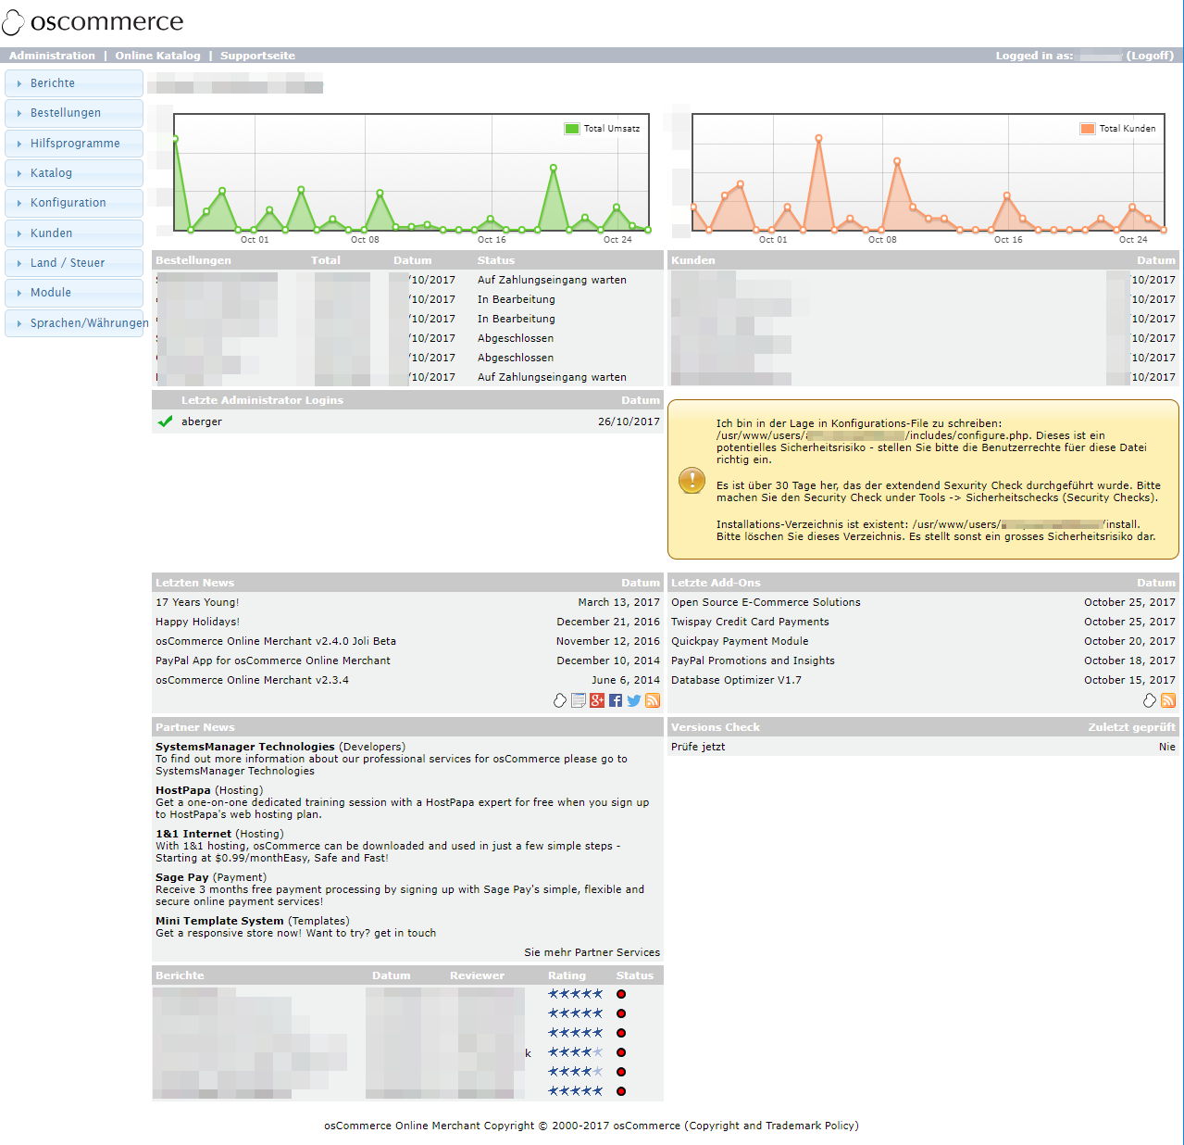Click 'Partner News' panel header
This screenshot has width=1184, height=1145.
tap(195, 727)
